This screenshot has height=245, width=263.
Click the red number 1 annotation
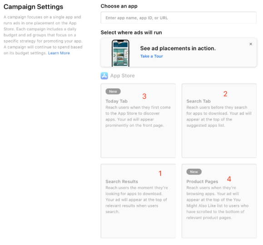tap(160, 173)
